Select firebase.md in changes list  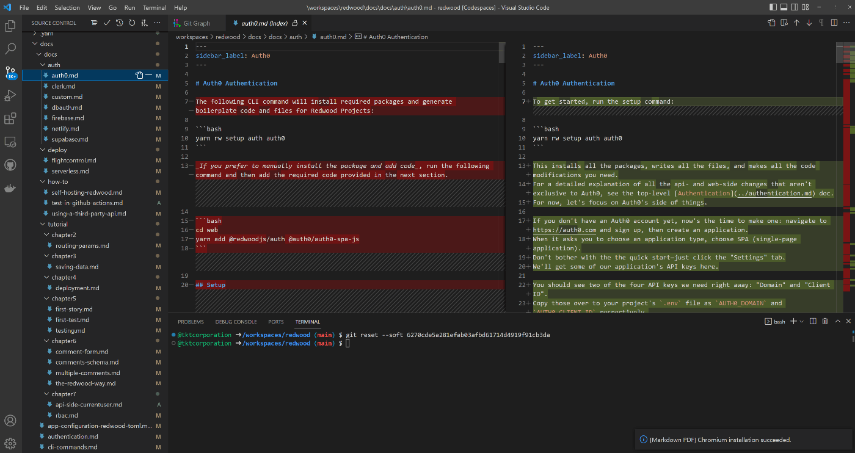(x=95, y=118)
